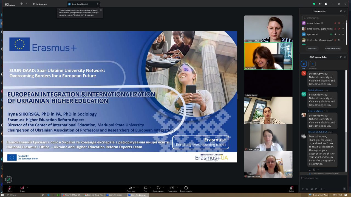Screen dimensions: 351x197
Task: Toggle mute for Oksana Petinova
Action: (x=335, y=23)
